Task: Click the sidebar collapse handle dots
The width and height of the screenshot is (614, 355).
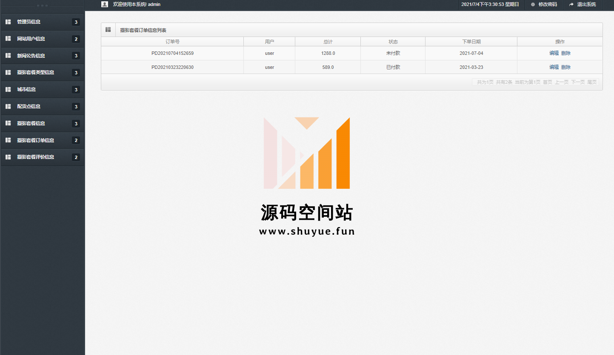Action: 42,6
